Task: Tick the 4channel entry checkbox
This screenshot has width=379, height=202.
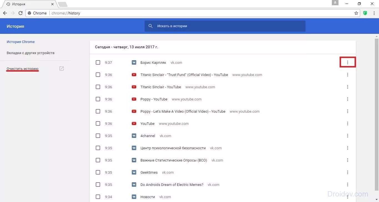Action: point(98,136)
